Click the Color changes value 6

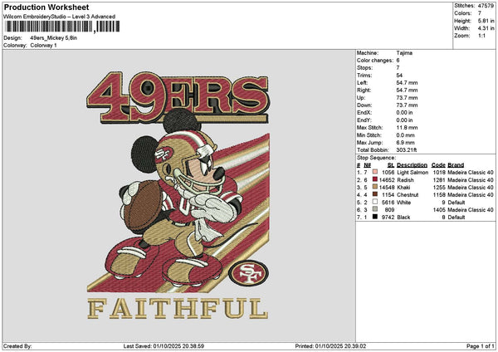pos(398,61)
